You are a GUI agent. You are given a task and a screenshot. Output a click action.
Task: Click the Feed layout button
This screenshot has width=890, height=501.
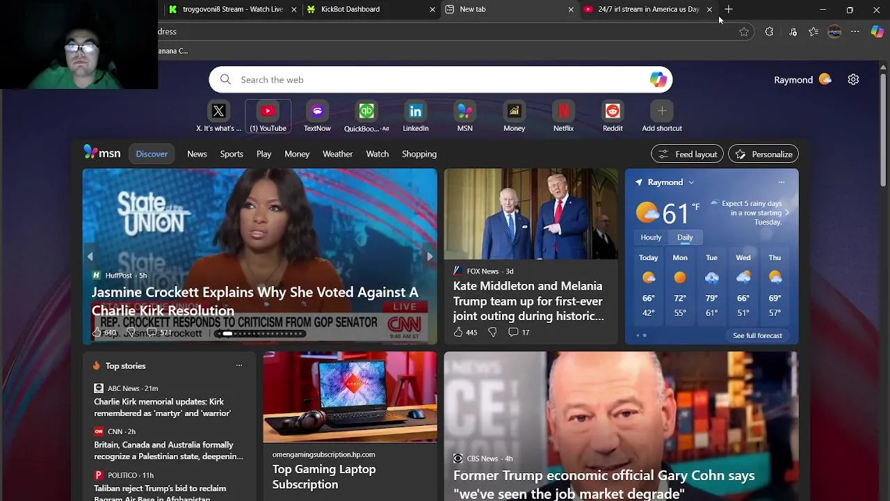tap(688, 154)
